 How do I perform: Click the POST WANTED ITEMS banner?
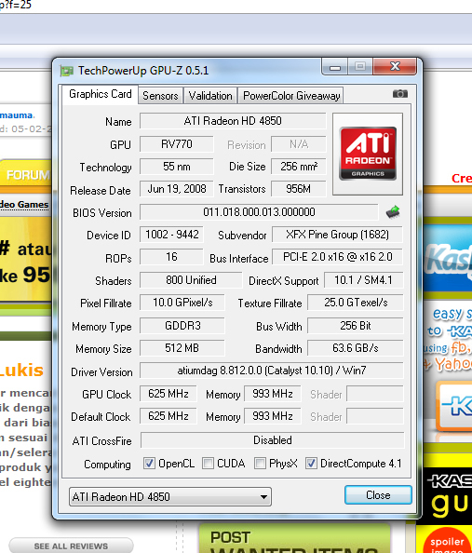pyautogui.click(x=294, y=539)
